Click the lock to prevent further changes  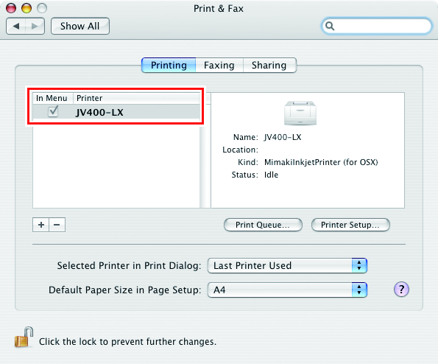click(24, 337)
